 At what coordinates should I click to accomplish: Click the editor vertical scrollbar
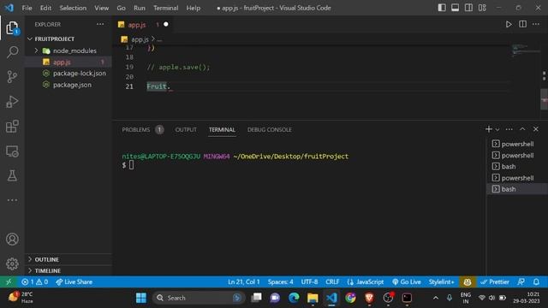coord(544,99)
